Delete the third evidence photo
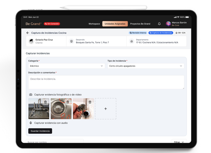 click(90, 102)
